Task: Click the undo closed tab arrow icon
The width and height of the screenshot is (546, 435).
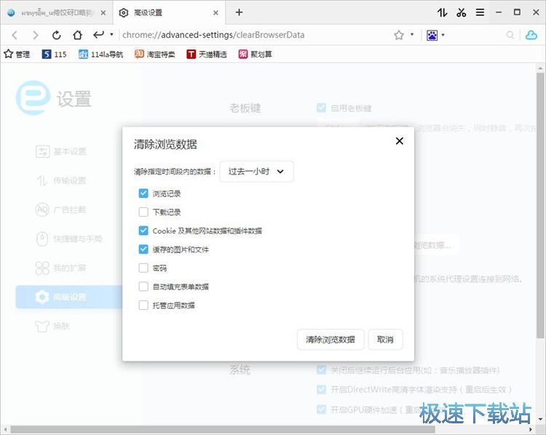Action: (x=98, y=34)
